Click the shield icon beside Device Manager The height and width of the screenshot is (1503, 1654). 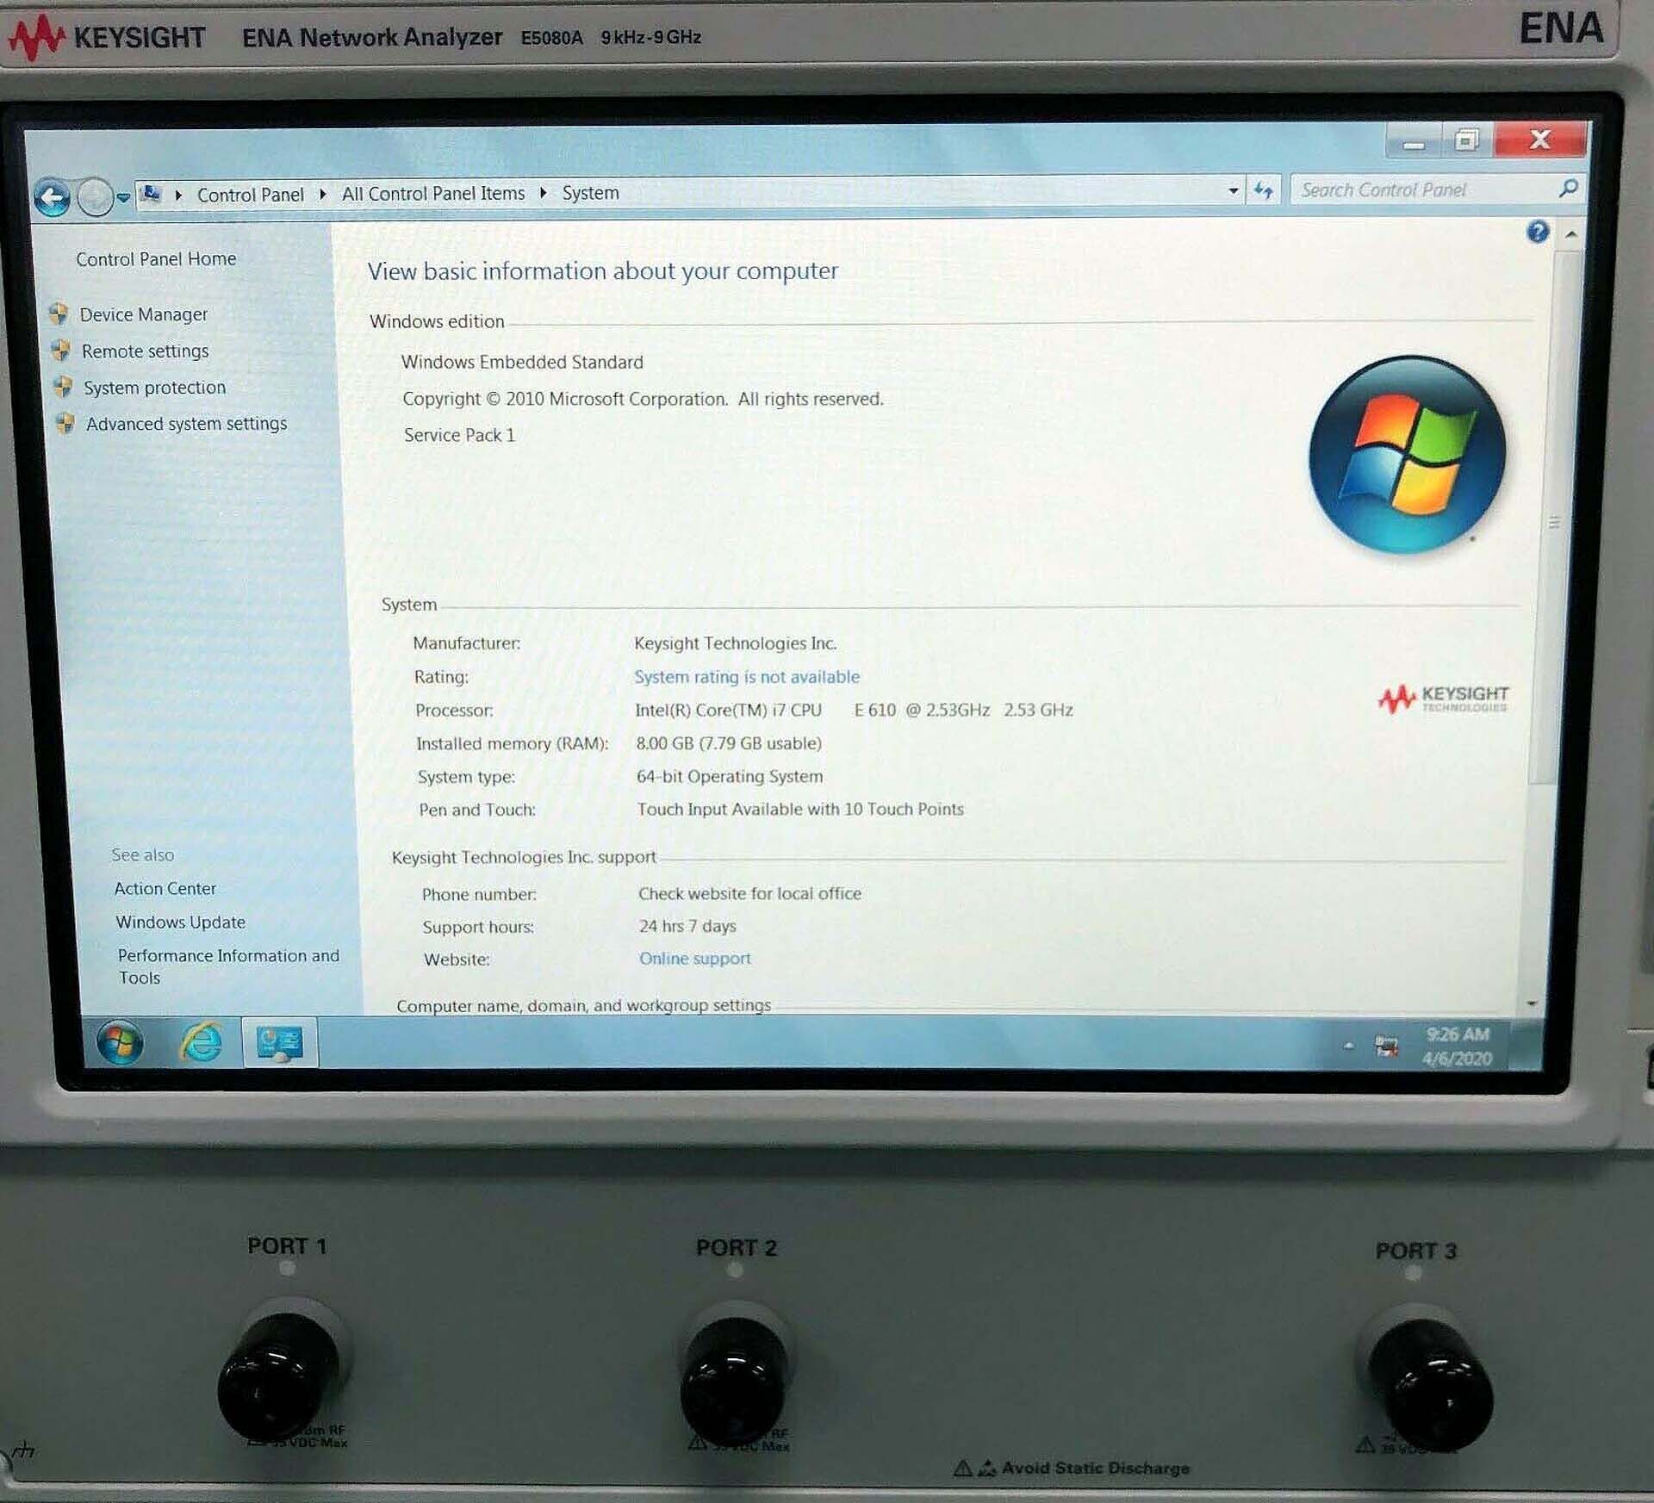[x=59, y=314]
